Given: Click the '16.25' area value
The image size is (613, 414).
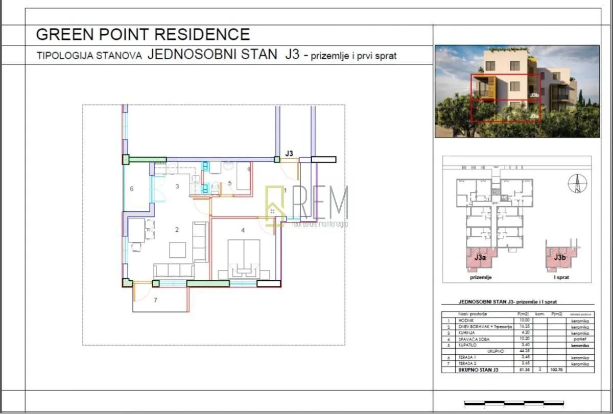Looking at the screenshot, I should pos(525,326).
